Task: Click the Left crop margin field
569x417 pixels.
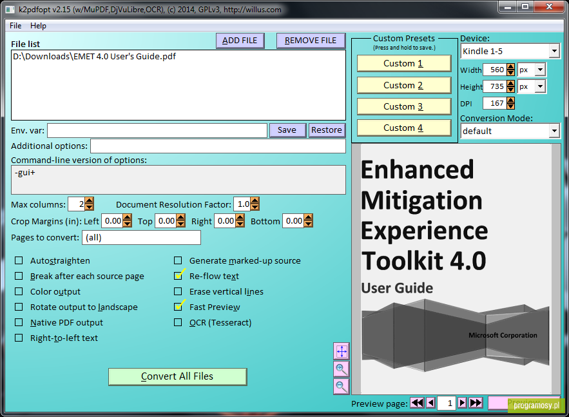Action: coord(112,221)
